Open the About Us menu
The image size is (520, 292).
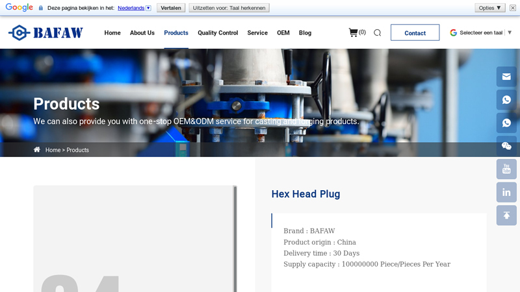pyautogui.click(x=142, y=33)
